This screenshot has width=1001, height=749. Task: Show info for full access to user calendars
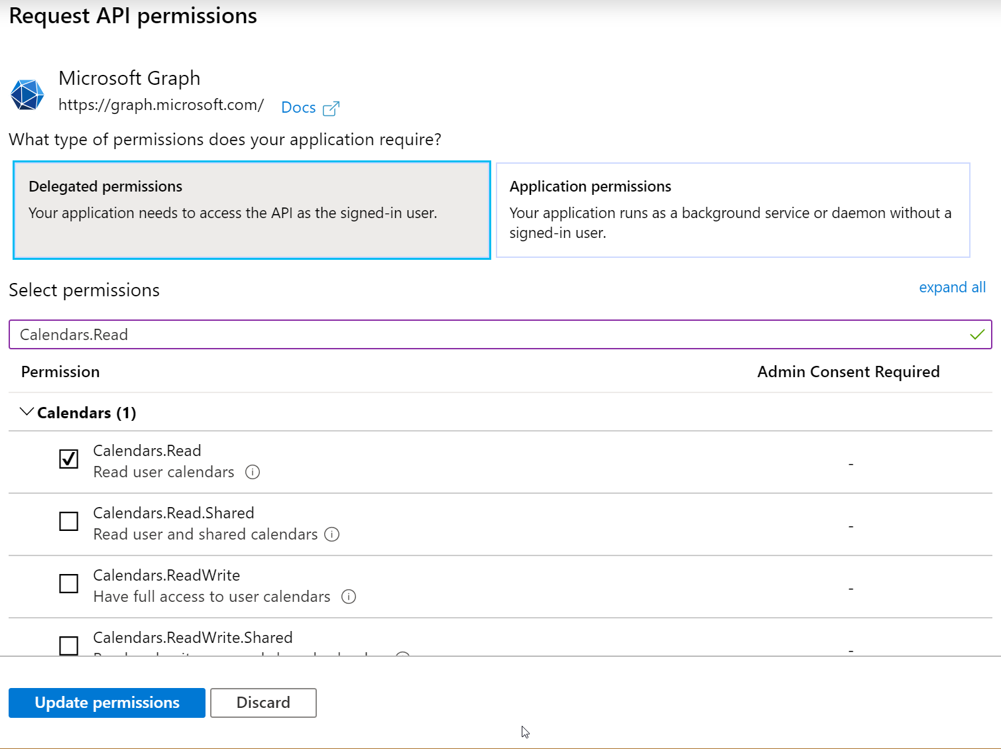pyautogui.click(x=349, y=597)
